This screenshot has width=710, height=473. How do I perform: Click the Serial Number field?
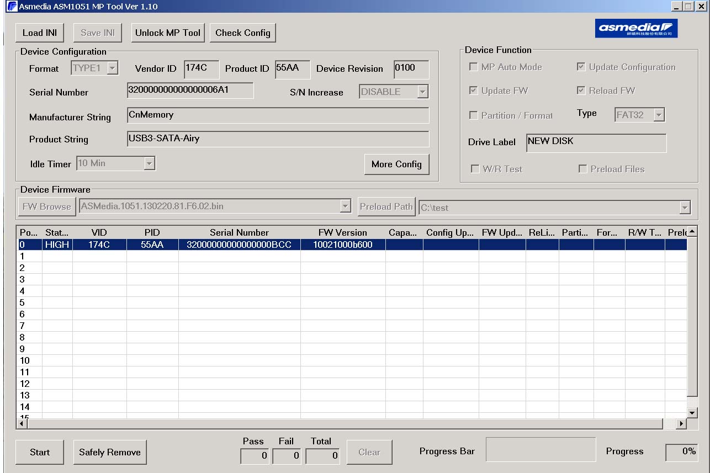(190, 91)
